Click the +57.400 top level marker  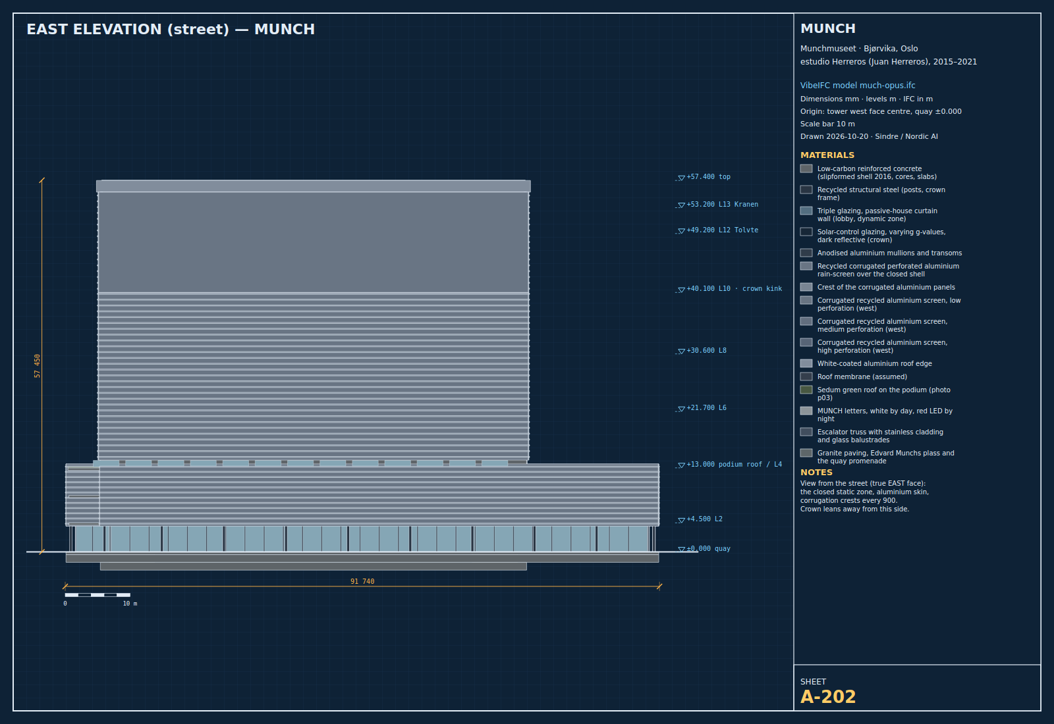704,177
